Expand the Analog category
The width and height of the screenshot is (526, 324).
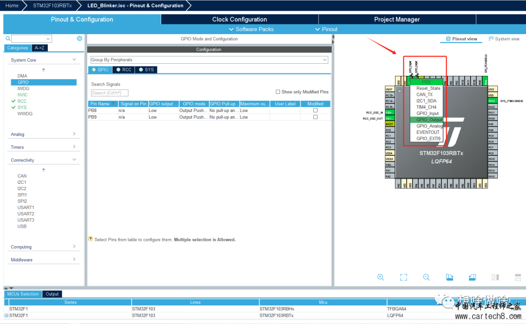(74, 134)
